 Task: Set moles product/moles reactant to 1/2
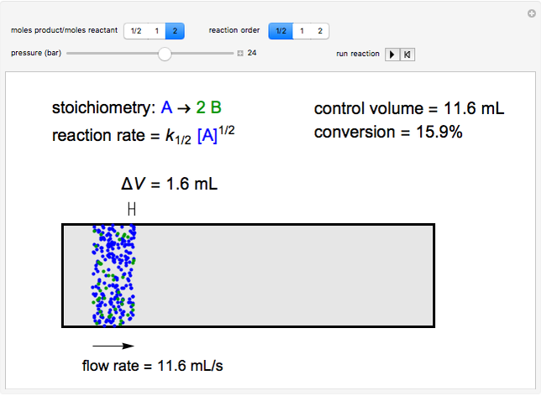[134, 31]
